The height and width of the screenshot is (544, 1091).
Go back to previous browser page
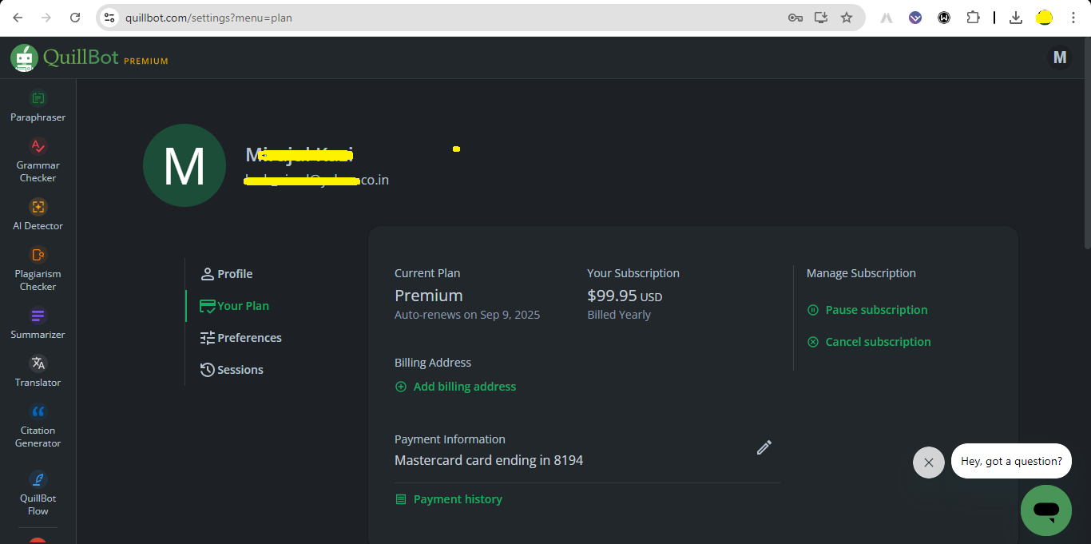[x=18, y=18]
